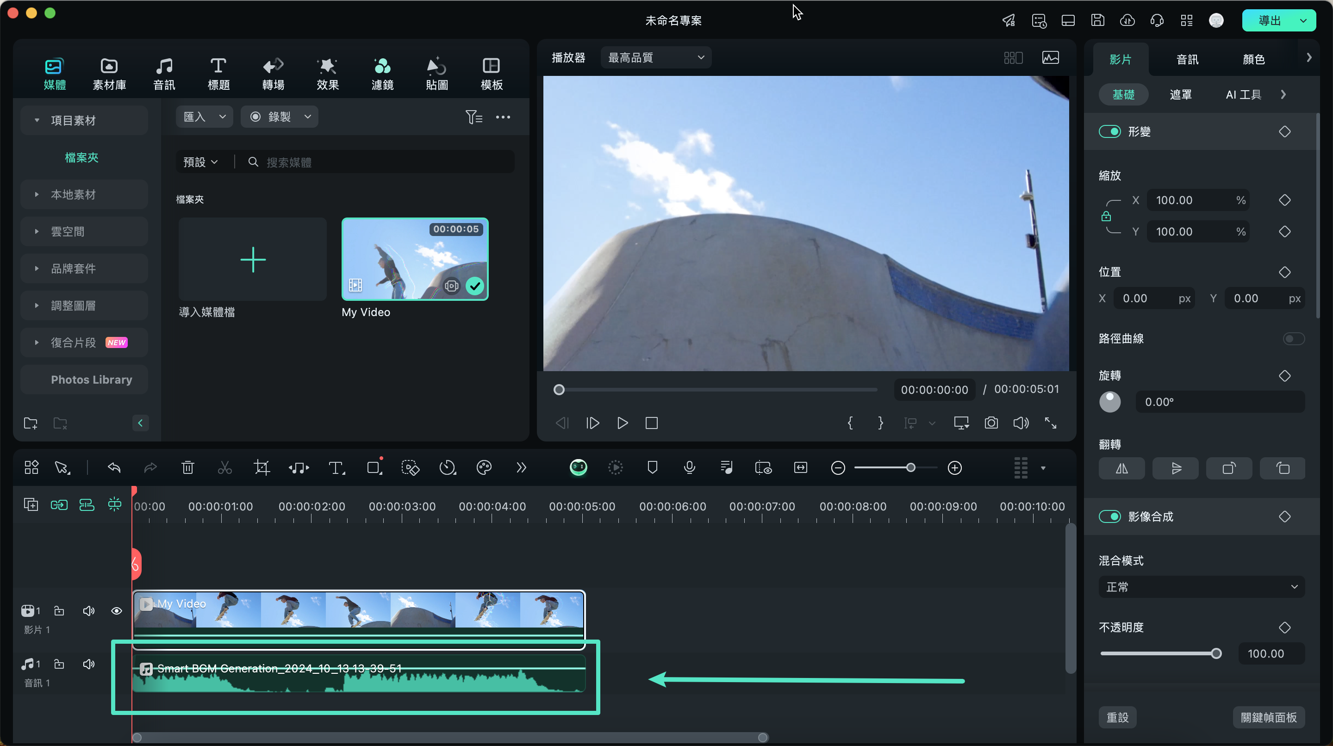Enable the 路徑曲線 path curve switch
The height and width of the screenshot is (746, 1333).
(x=1293, y=339)
